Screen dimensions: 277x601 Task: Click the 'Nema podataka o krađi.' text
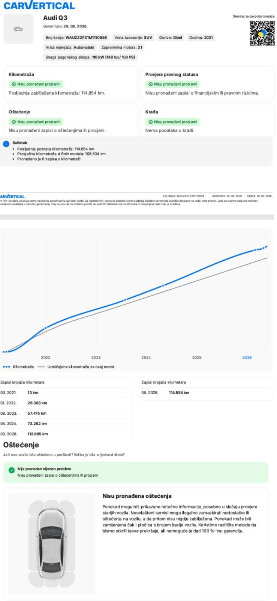click(170, 130)
